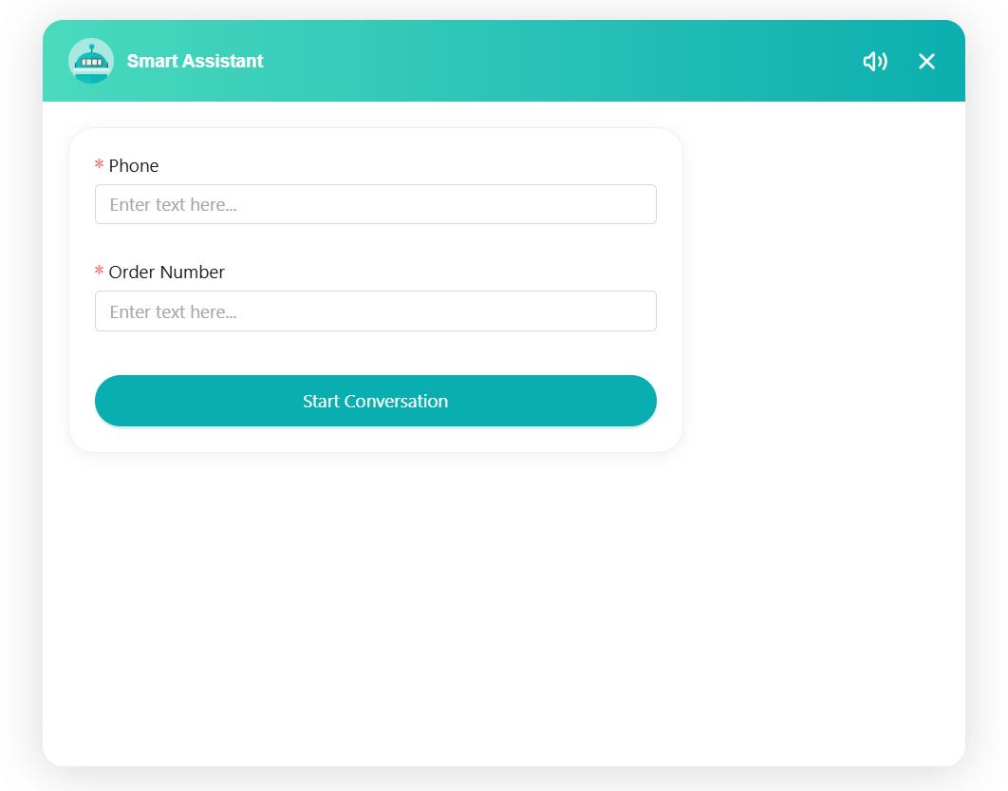Click the form card's bottom margin under the button
The image size is (1008, 791).
376,439
